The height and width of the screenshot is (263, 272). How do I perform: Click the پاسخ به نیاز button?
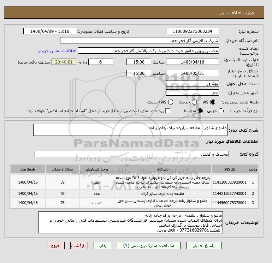point(204,246)
